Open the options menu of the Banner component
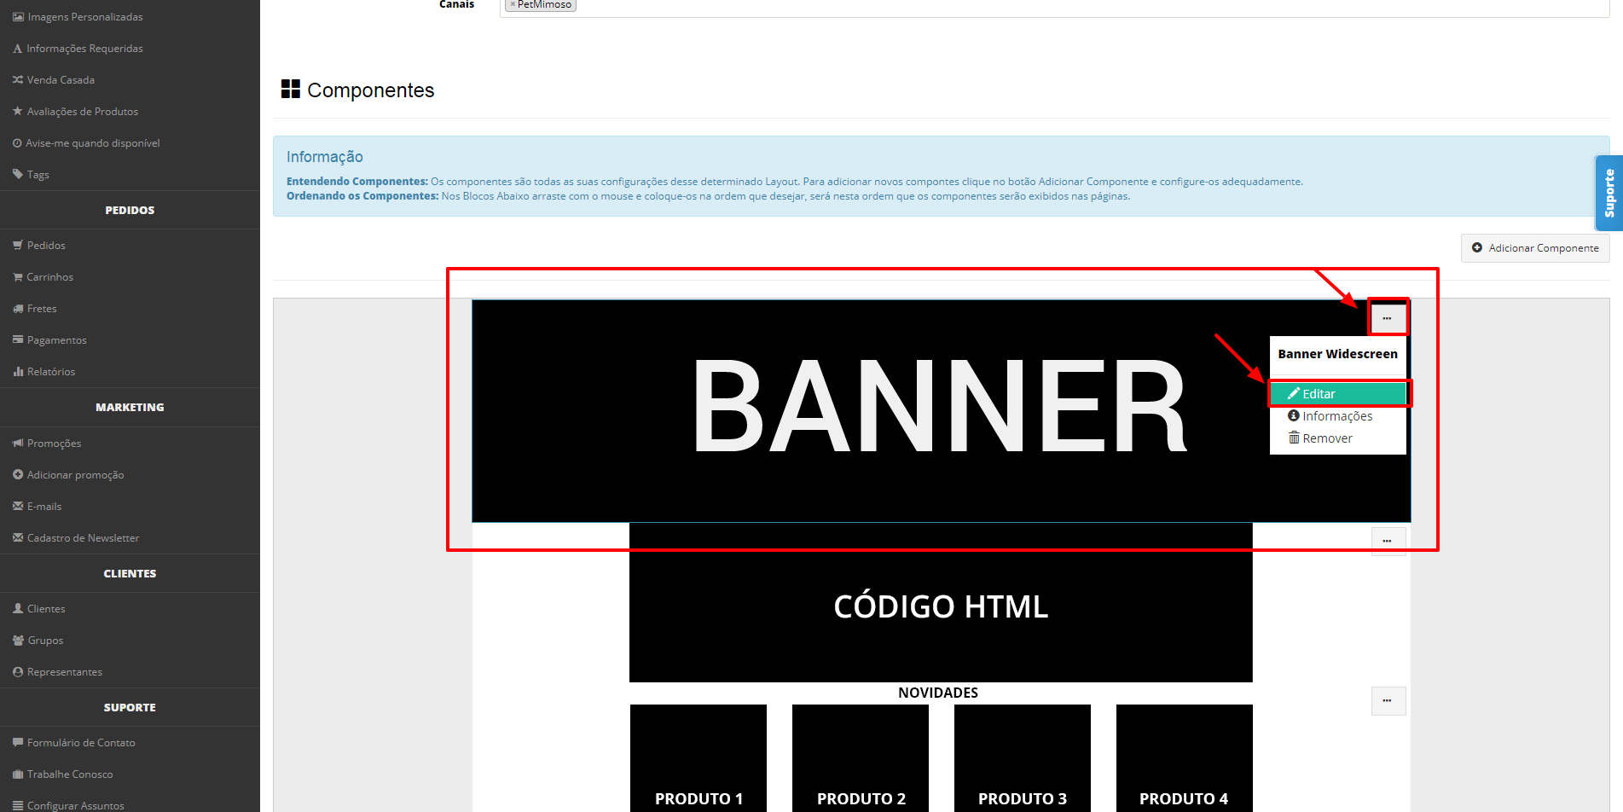Viewport: 1623px width, 812px height. 1388,318
